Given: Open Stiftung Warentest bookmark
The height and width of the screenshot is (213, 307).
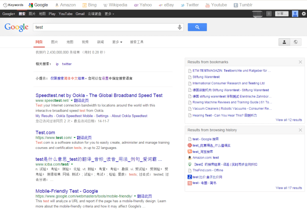Looking at the screenshot, I should click(206, 77).
